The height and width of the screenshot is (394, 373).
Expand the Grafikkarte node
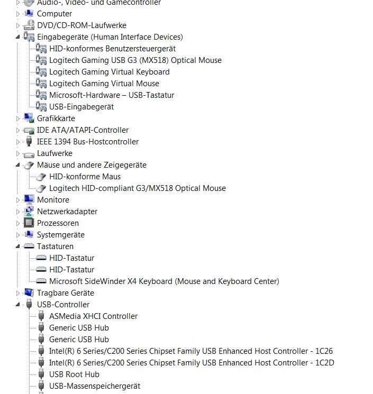tap(17, 118)
